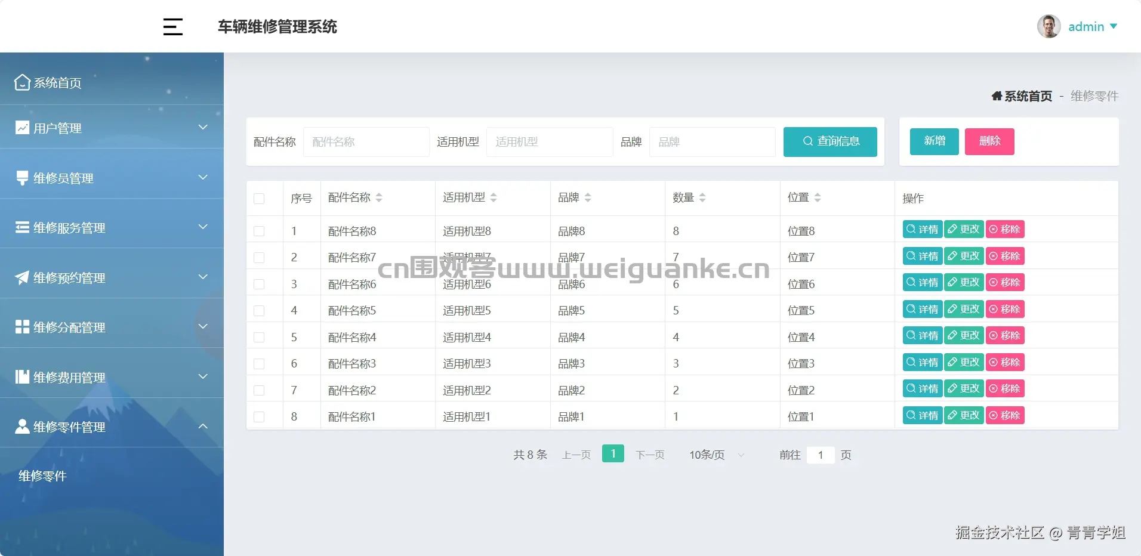Sort by 品牌 column arrows
1141x556 pixels.
[588, 197]
